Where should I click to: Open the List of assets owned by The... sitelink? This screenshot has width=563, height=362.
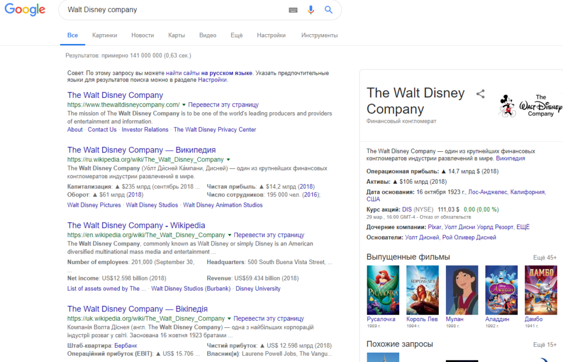pos(107,289)
